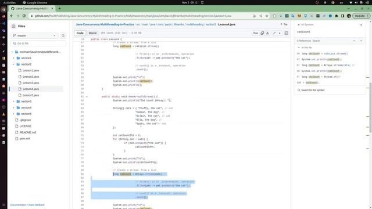372x209 pixels.
Task: Copy raw file contents icon
Action: pyautogui.click(x=262, y=33)
